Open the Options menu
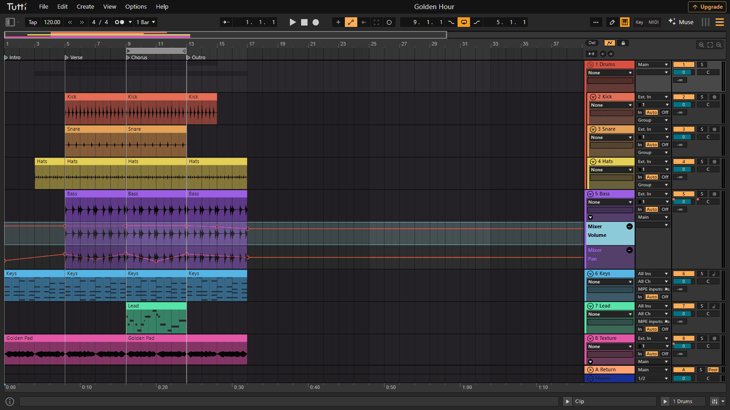Image resolution: width=730 pixels, height=410 pixels. pos(136,6)
